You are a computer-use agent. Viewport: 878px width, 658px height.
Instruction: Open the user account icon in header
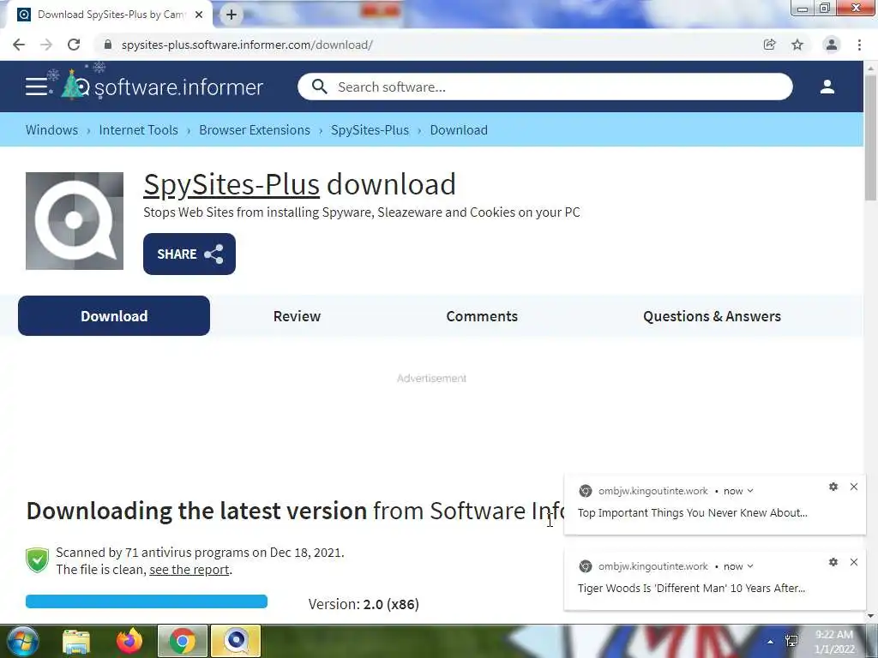coord(827,87)
